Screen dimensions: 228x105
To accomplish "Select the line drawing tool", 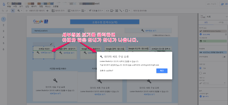I will (121, 11).
